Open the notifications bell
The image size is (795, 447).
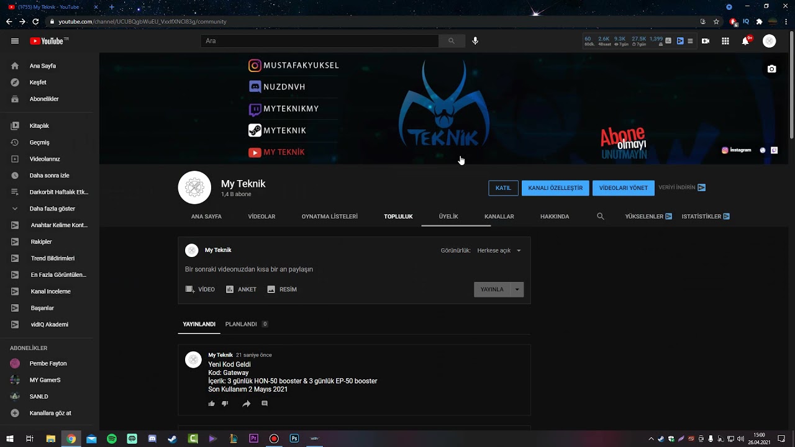pyautogui.click(x=745, y=41)
